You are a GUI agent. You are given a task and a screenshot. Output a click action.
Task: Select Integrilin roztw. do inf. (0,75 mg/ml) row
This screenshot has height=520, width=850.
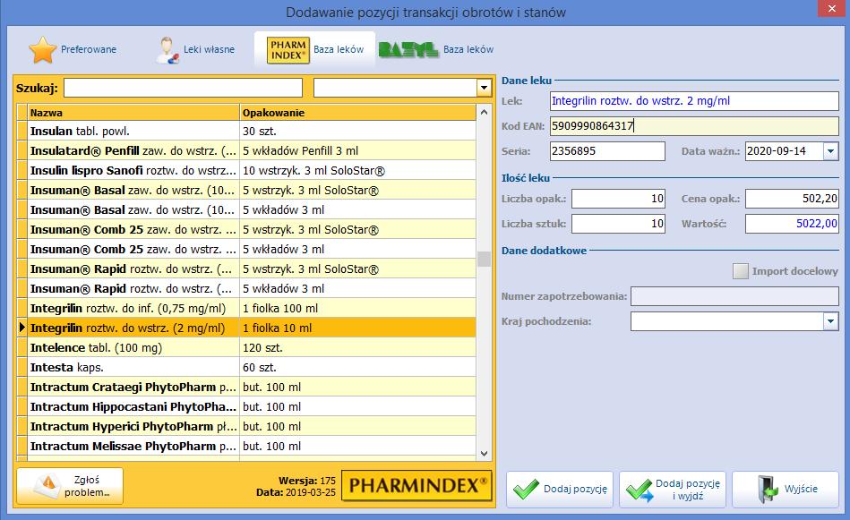tap(246, 308)
